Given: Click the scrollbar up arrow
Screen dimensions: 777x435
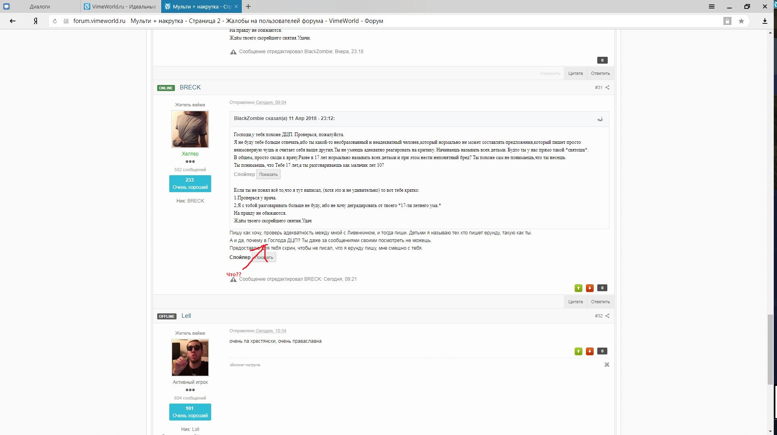Looking at the screenshot, I should pos(770,33).
